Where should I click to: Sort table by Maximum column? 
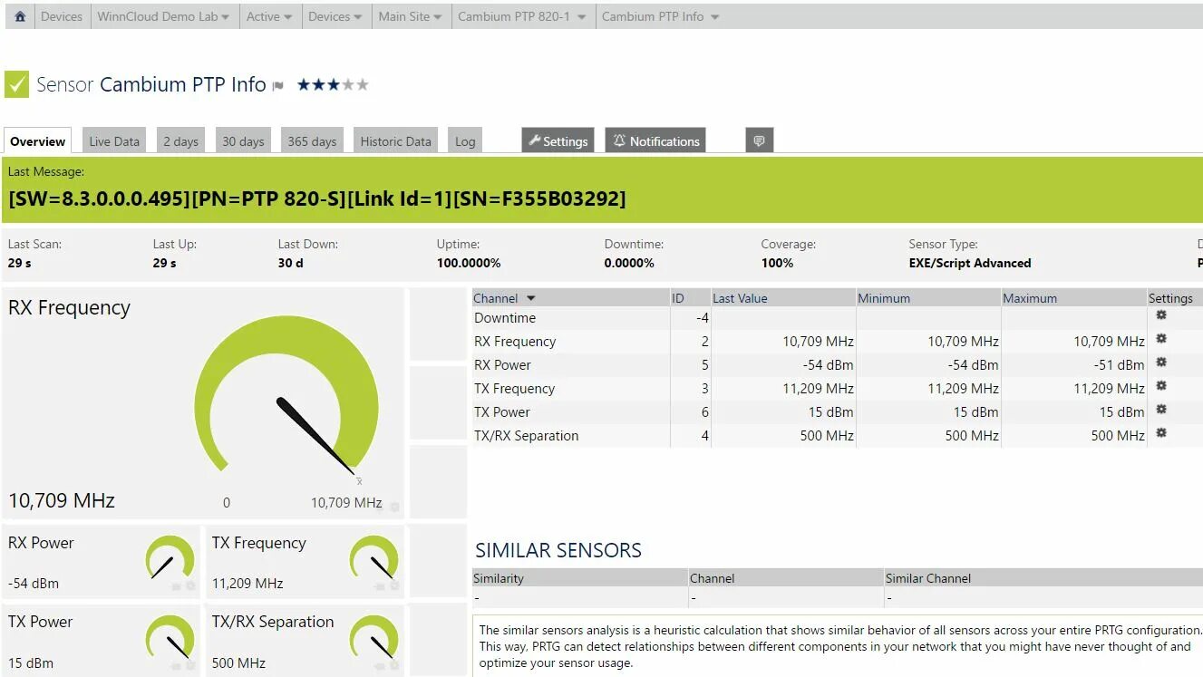[x=1073, y=298]
